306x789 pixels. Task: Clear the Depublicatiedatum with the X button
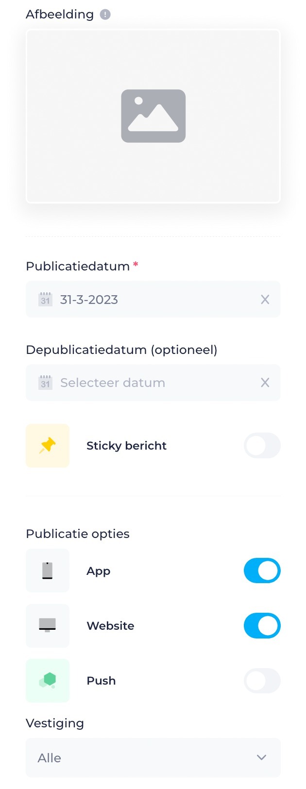pos(265,383)
